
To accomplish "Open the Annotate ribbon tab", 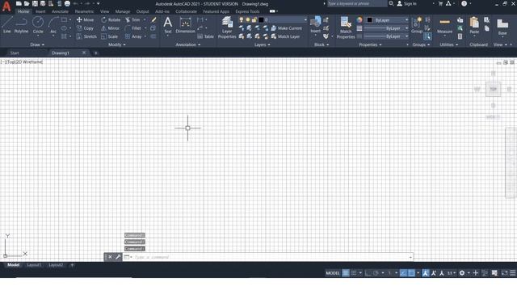I will pyautogui.click(x=60, y=11).
